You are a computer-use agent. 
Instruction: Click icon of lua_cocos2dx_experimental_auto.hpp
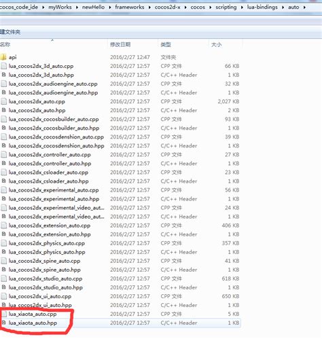coord(4,199)
